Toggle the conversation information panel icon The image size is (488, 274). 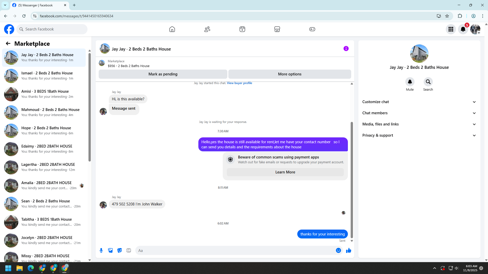(x=346, y=49)
